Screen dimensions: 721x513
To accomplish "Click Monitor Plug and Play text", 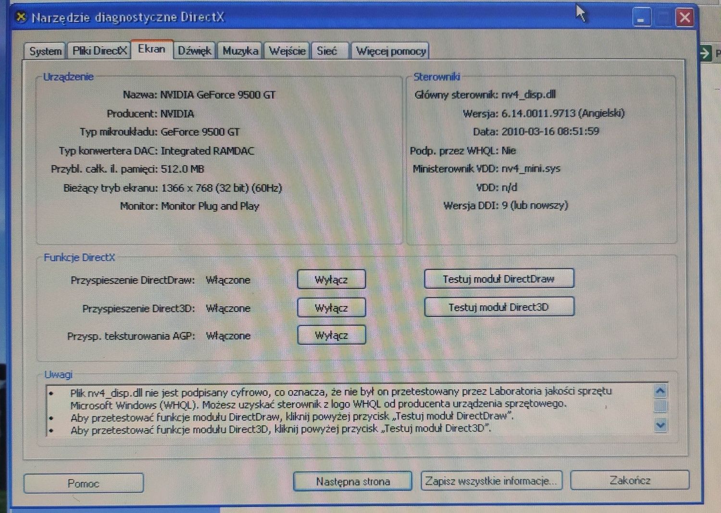I will click(210, 206).
